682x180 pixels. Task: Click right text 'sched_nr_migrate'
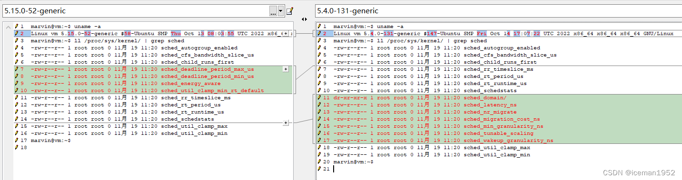pos(490,112)
